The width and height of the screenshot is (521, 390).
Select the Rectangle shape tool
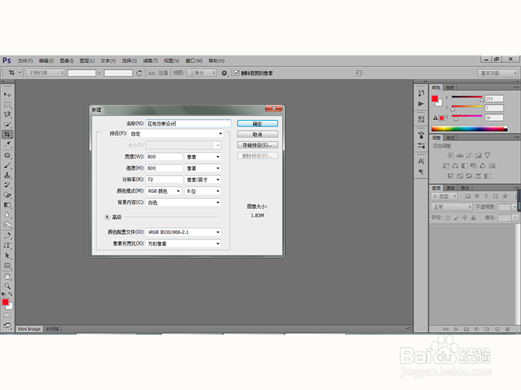7,266
